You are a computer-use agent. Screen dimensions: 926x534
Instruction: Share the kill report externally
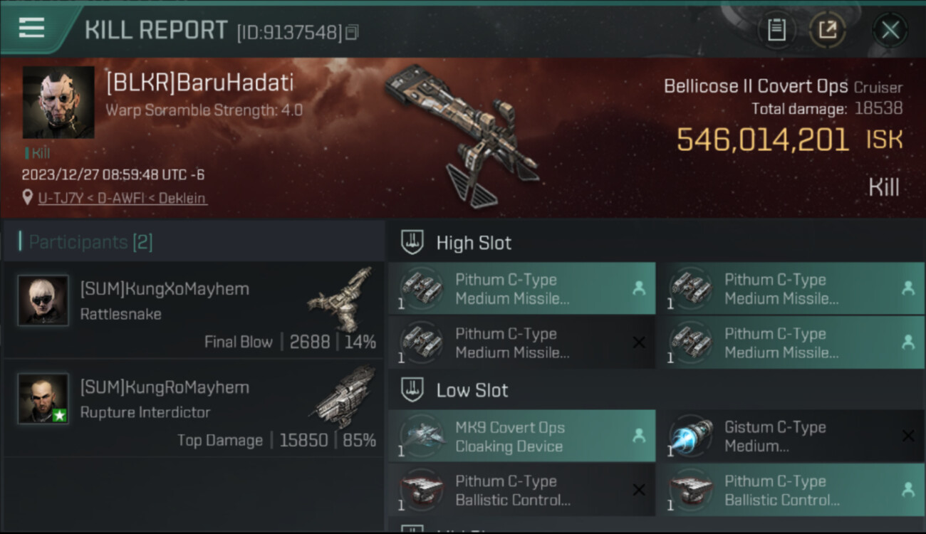click(827, 30)
